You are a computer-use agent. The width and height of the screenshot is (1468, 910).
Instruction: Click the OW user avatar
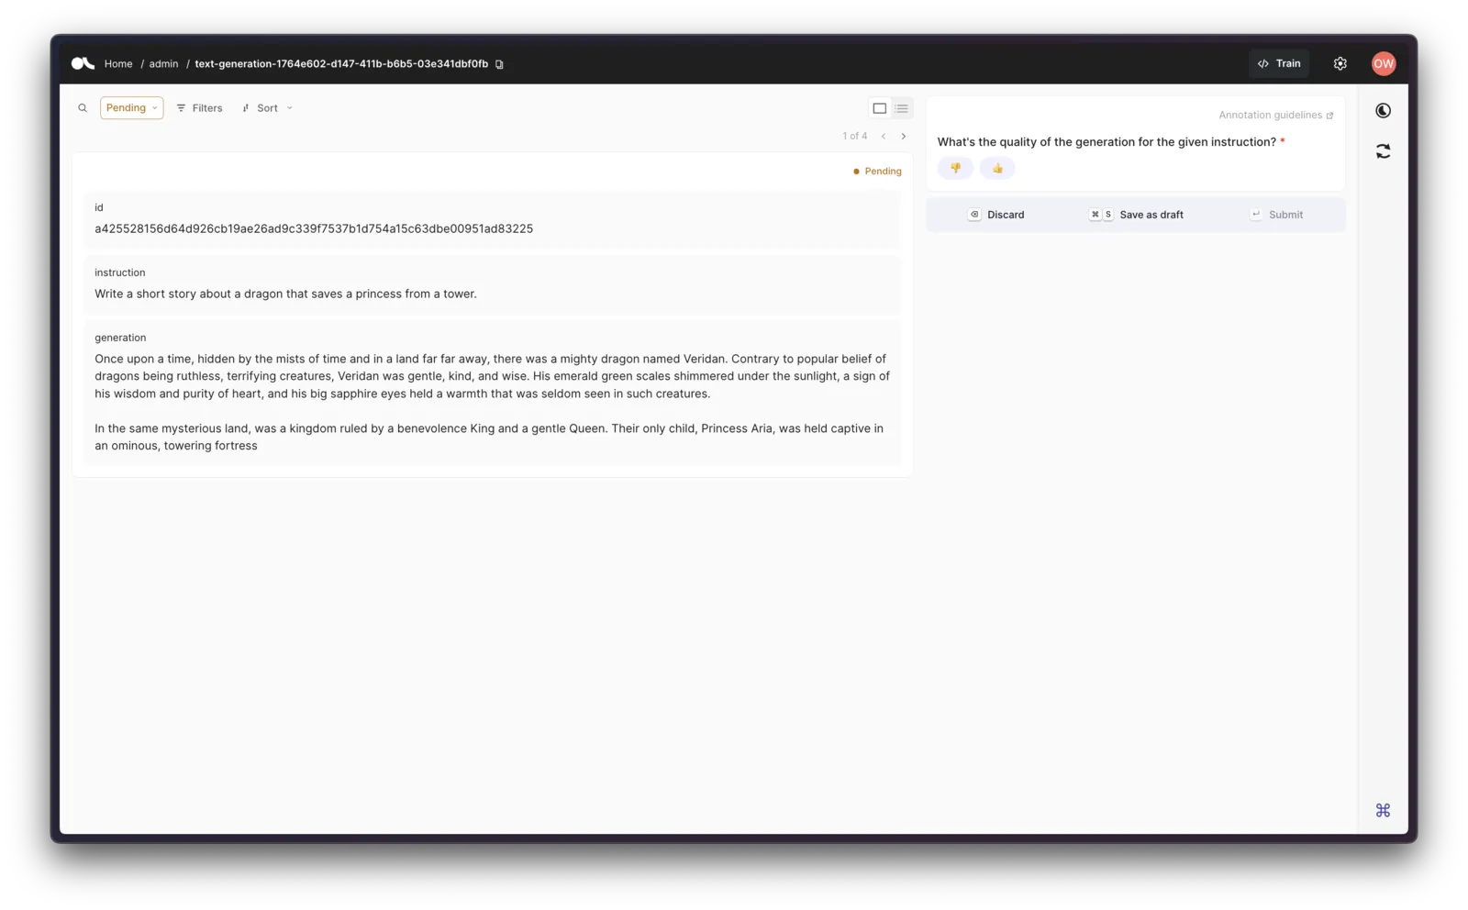tap(1384, 63)
